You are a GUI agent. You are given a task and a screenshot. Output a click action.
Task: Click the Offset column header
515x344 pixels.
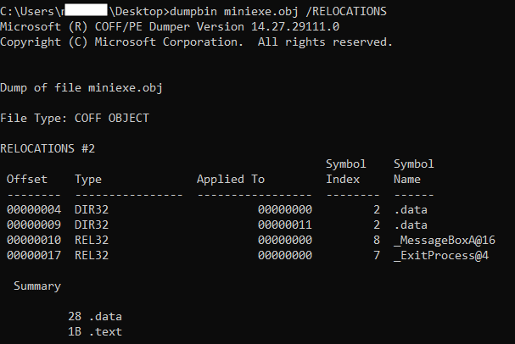coord(27,179)
